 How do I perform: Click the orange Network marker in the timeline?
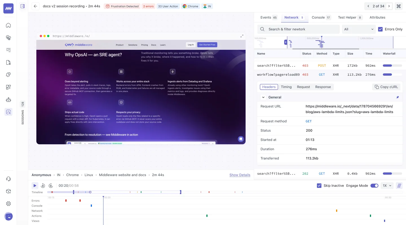[337, 211]
